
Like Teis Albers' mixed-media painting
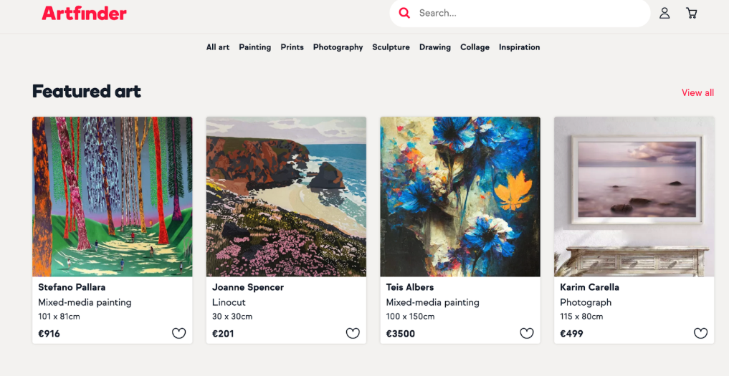pos(527,333)
